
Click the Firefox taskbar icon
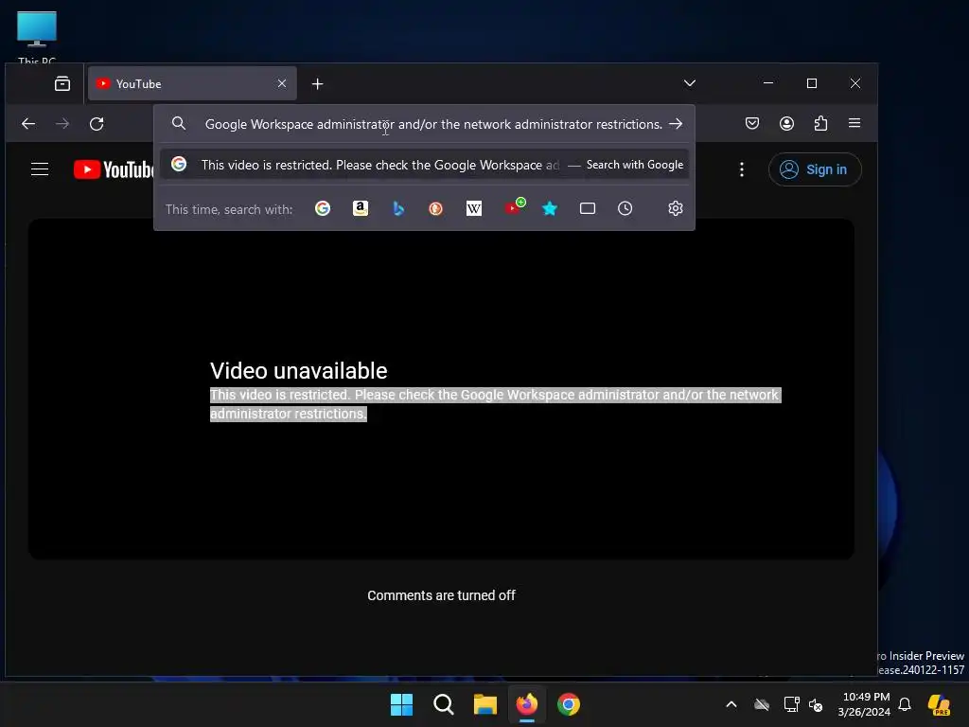point(527,704)
